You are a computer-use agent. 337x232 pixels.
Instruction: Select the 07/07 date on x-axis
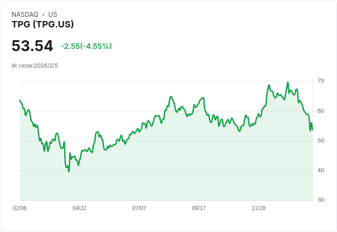pyautogui.click(x=139, y=208)
